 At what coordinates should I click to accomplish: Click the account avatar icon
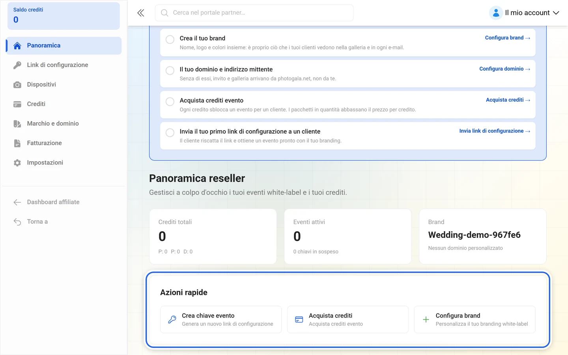click(x=496, y=13)
